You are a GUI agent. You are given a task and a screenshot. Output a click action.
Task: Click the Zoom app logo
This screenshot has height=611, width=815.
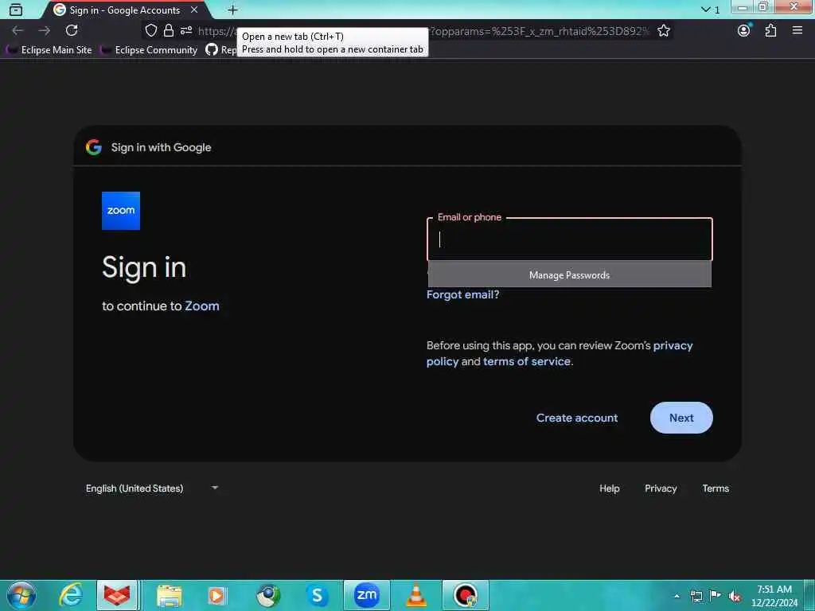(121, 211)
